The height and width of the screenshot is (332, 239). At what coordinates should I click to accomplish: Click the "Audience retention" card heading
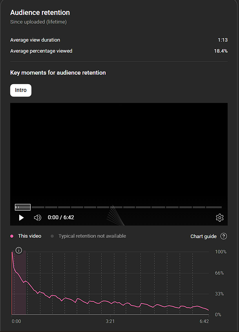point(40,13)
